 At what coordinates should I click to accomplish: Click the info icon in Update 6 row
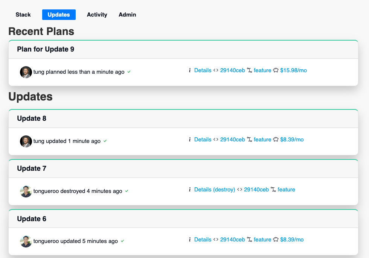190,240
